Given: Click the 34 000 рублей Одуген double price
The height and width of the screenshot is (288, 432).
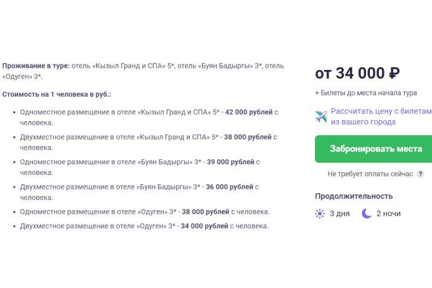Looking at the screenshot, I should pyautogui.click(x=204, y=226).
